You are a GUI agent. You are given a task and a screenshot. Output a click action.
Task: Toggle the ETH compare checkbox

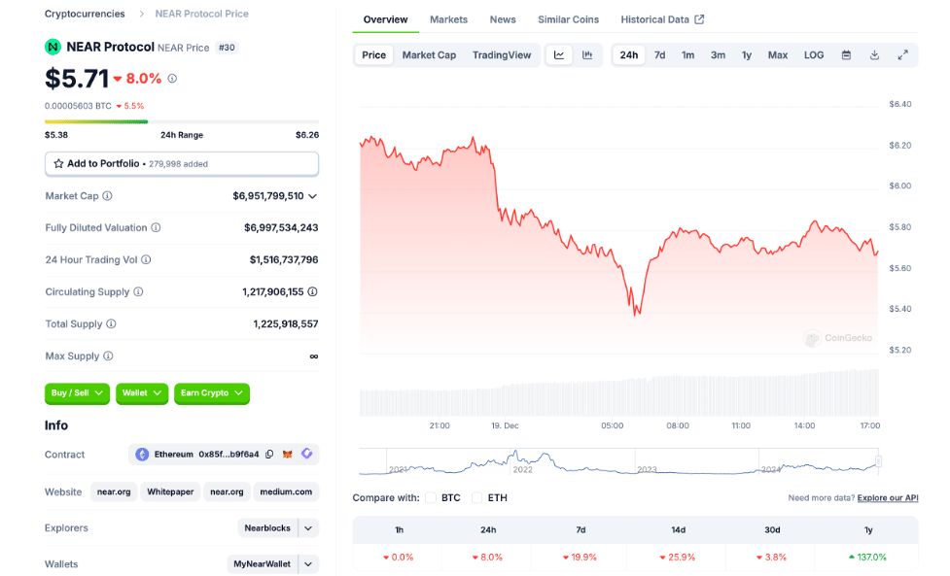476,498
